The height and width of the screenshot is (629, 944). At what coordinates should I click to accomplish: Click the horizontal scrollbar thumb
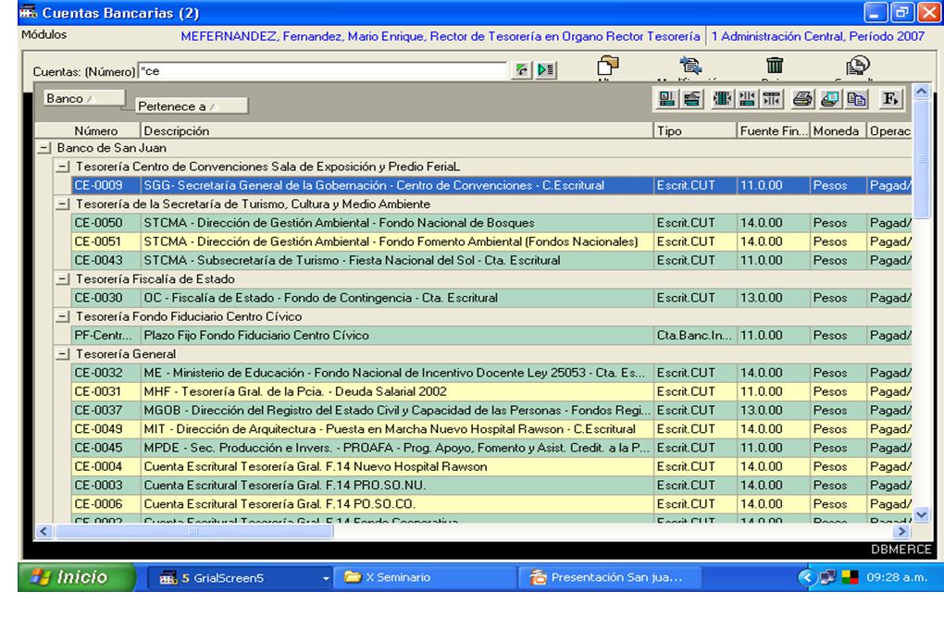point(193,531)
